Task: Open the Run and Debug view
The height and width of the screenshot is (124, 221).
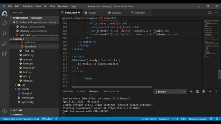Action: tap(4, 44)
